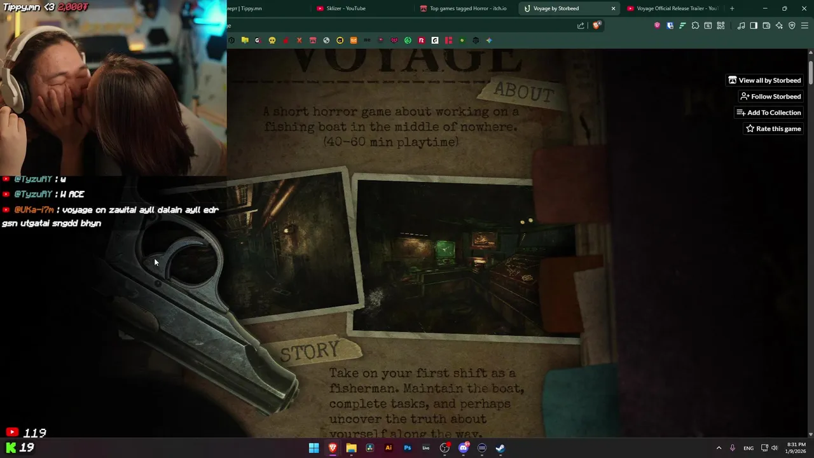The height and width of the screenshot is (458, 814).
Task: Click the chat message from @UKa-i7m
Action: (111, 216)
